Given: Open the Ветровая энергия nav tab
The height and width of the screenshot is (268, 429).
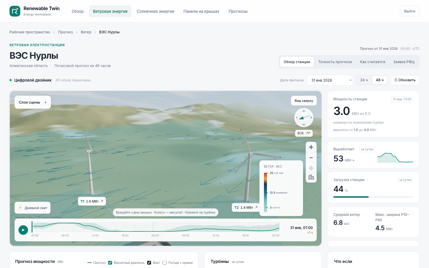Looking at the screenshot, I should [110, 11].
